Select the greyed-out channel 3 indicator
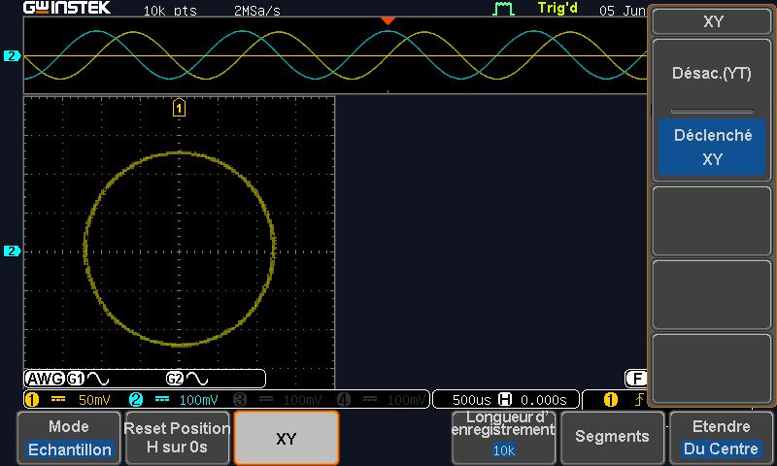 click(240, 400)
